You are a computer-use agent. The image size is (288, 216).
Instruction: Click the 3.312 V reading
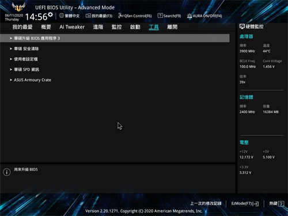(245, 173)
